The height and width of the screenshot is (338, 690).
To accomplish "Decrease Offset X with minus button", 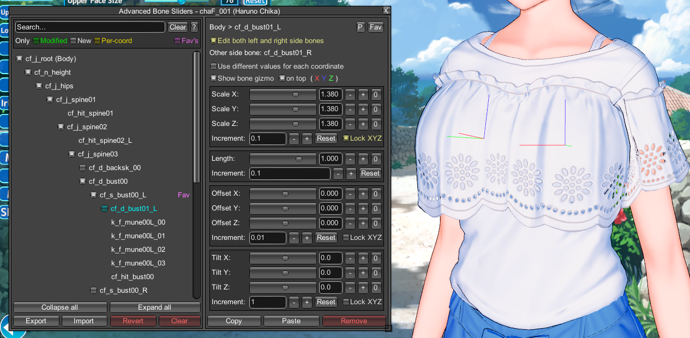I will [350, 194].
